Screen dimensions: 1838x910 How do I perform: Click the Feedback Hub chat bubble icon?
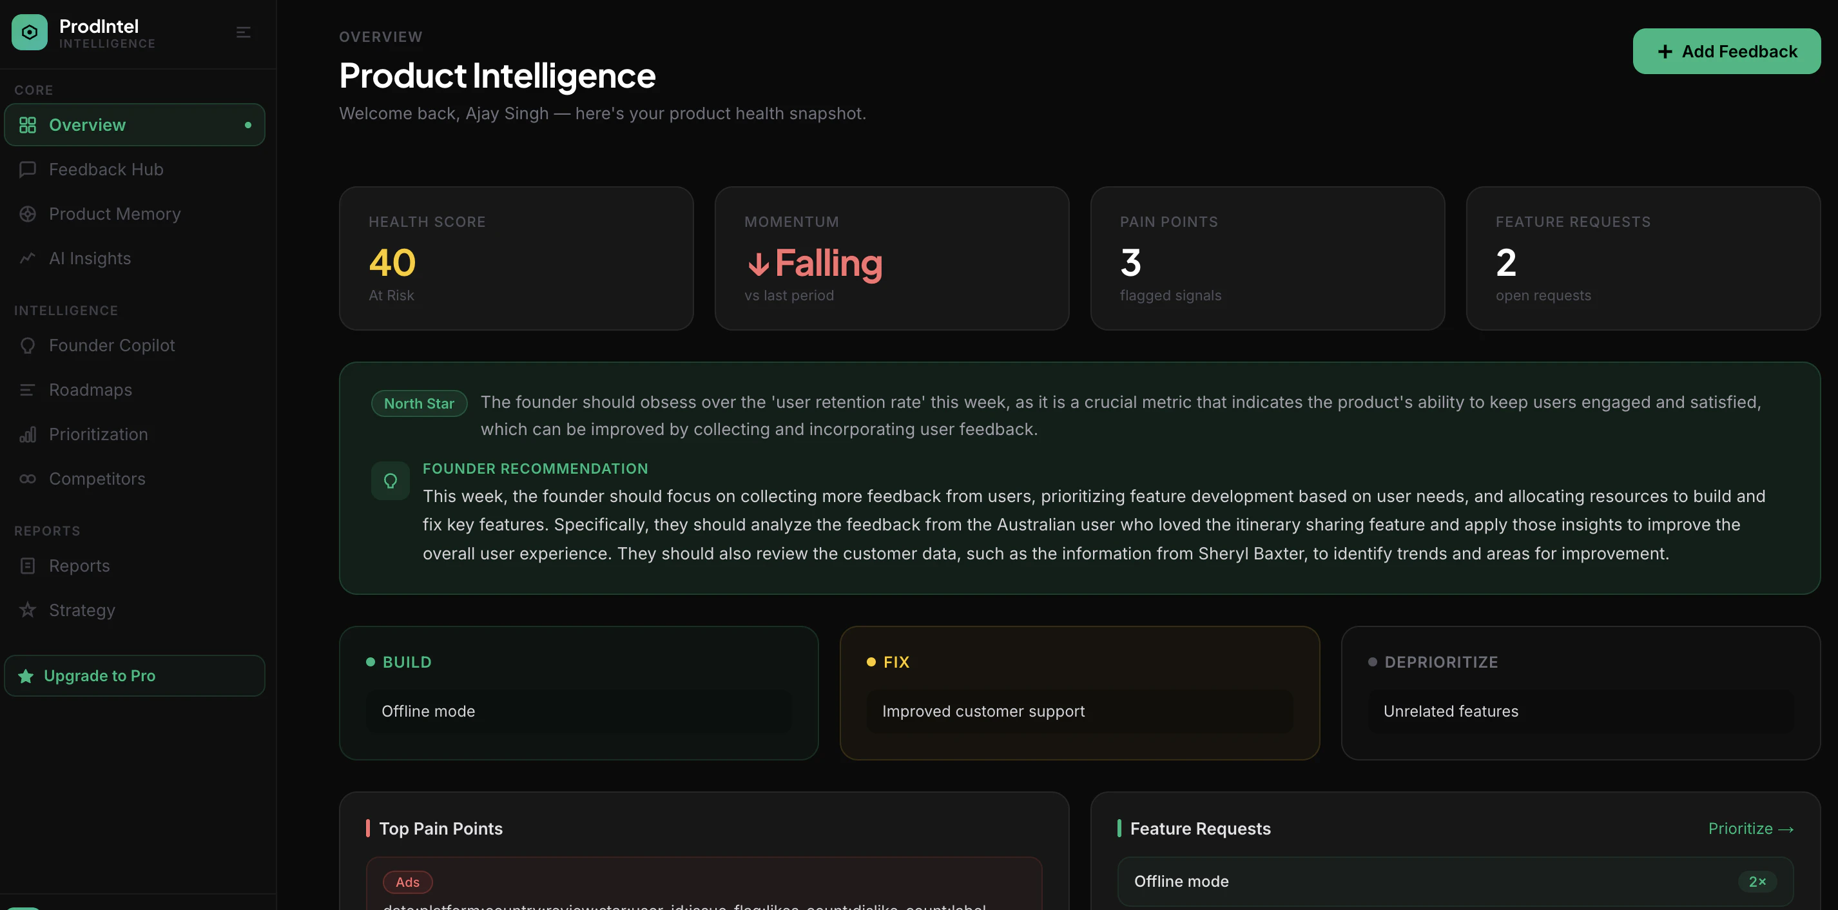pyautogui.click(x=28, y=169)
